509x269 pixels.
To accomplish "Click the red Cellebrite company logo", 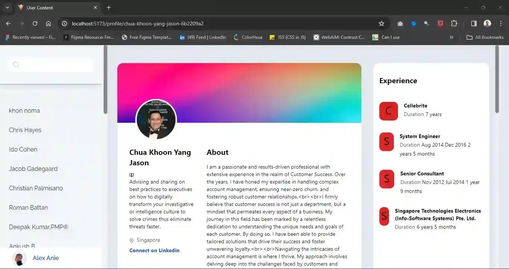I will pyautogui.click(x=388, y=111).
